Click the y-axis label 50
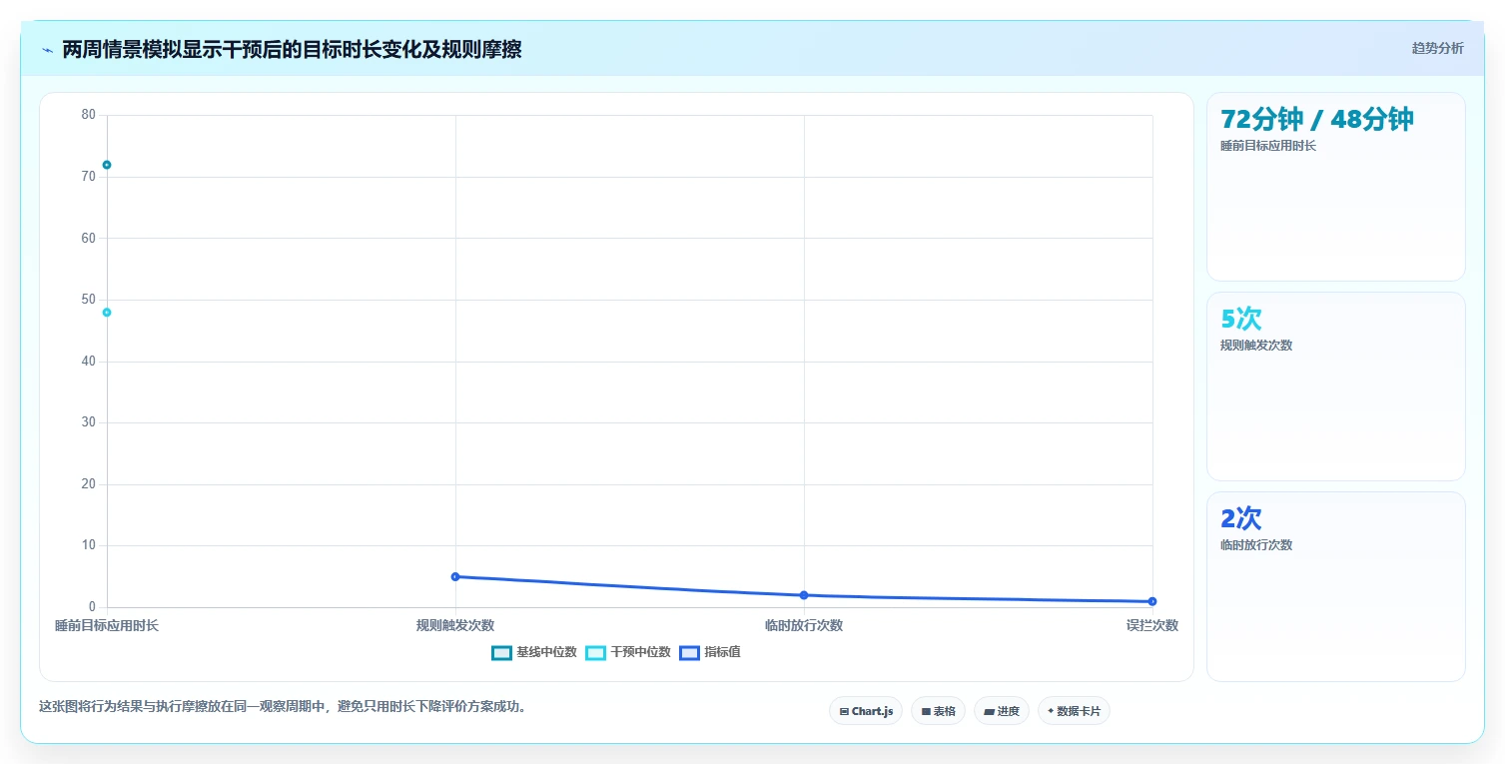Screen dimensions: 1505x764 click(89, 300)
